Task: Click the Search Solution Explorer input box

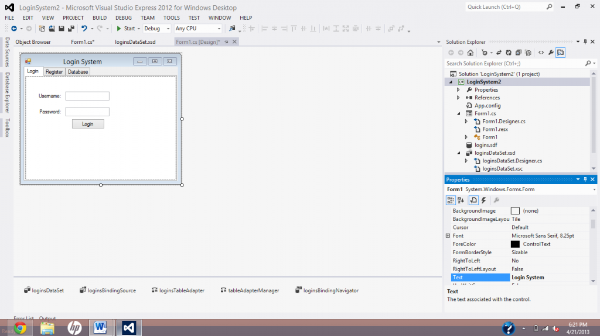Action: (x=513, y=63)
